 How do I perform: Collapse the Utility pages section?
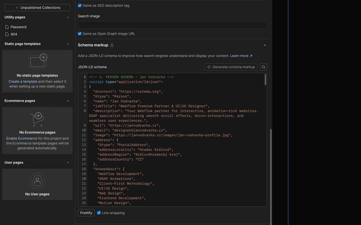[x=68, y=17]
